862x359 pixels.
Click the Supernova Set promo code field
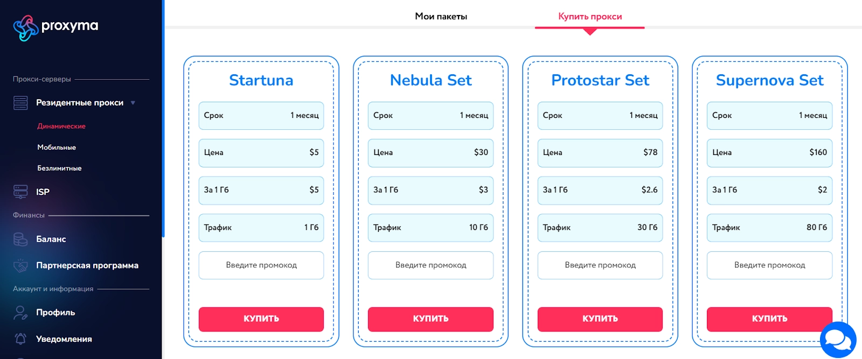[x=769, y=265]
